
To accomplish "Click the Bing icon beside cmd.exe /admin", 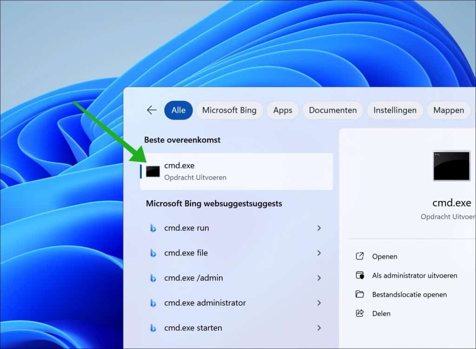I will (153, 278).
